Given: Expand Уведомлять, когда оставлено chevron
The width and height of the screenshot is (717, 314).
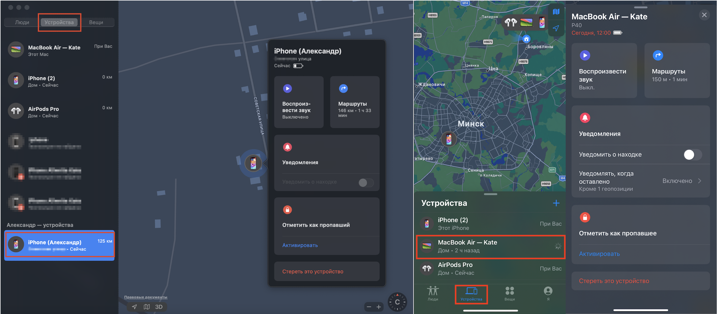Looking at the screenshot, I should (700, 181).
